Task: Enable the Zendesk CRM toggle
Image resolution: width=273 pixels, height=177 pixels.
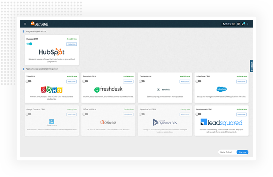Action: tap(142, 81)
